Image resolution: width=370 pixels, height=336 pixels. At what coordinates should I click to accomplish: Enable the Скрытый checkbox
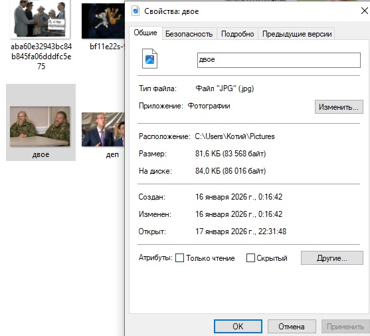pos(250,257)
